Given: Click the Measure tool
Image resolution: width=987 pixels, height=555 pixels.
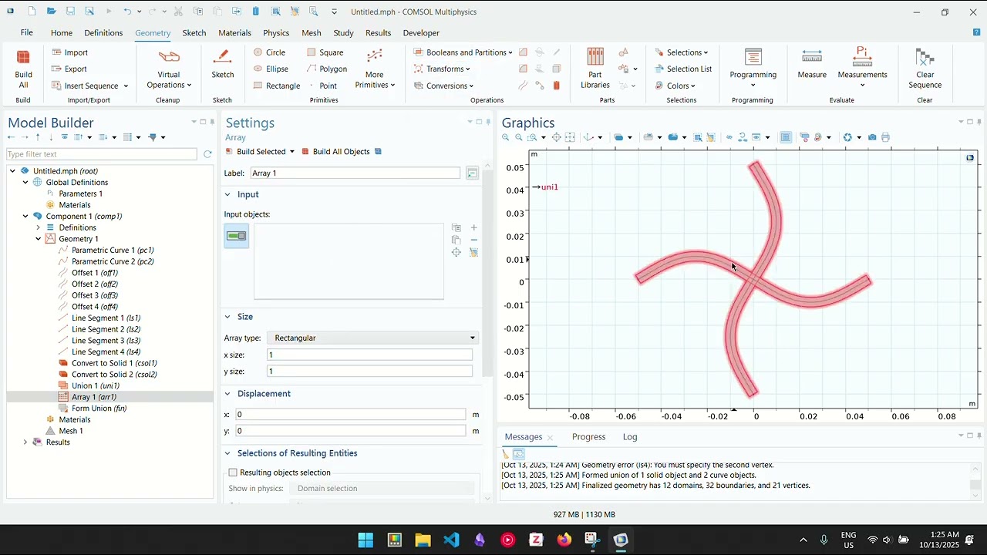Looking at the screenshot, I should [812, 64].
